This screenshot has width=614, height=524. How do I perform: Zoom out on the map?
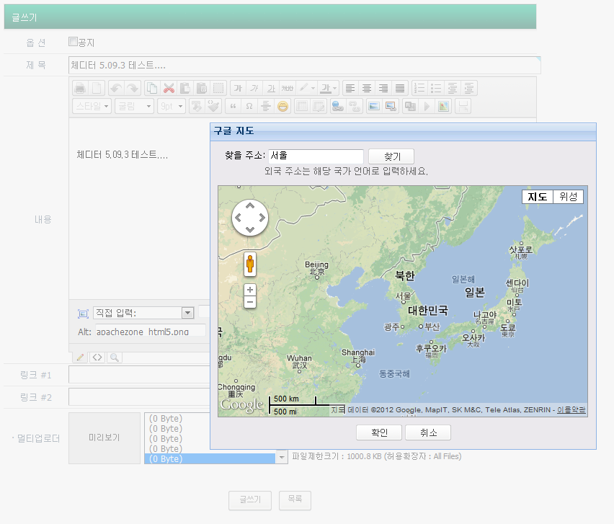(250, 302)
